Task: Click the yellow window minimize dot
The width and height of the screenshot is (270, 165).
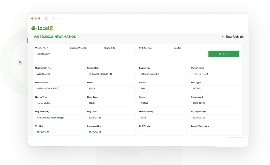Action: pos(36,18)
